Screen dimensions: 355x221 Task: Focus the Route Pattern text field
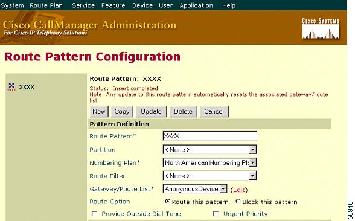(x=210, y=136)
